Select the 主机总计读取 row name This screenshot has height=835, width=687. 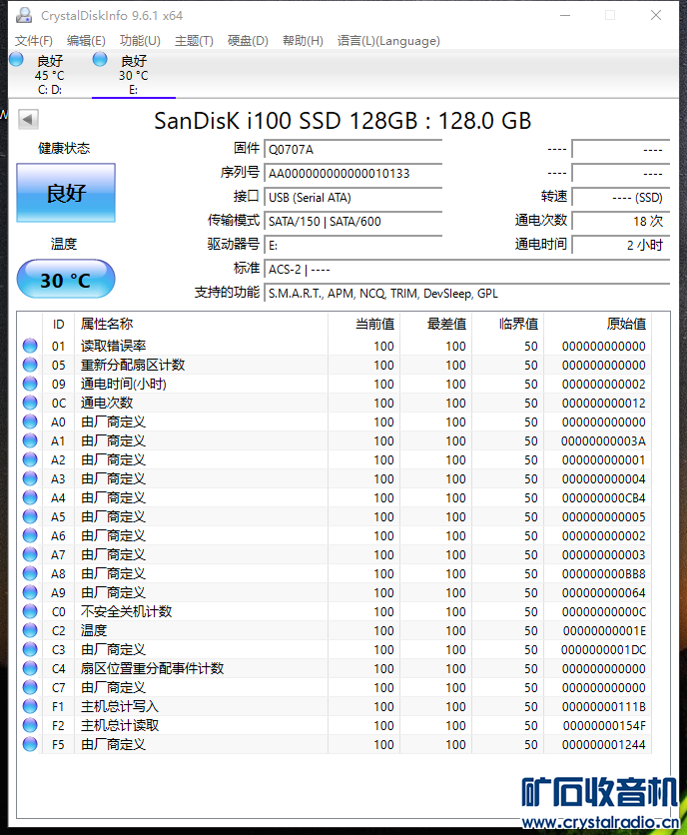pos(120,725)
